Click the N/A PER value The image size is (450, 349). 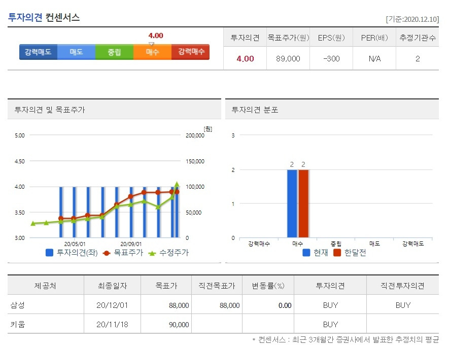[374, 58]
